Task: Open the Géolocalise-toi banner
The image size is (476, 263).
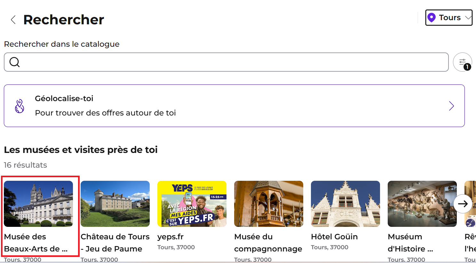Action: 234,106
